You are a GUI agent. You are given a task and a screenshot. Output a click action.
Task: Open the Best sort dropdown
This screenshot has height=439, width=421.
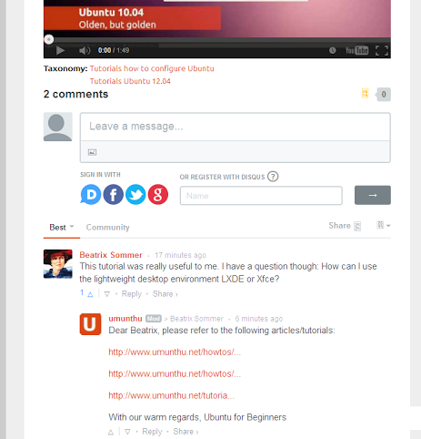tap(62, 228)
